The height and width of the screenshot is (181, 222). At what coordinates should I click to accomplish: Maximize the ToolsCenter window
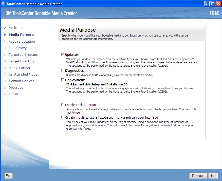(x=213, y=4)
